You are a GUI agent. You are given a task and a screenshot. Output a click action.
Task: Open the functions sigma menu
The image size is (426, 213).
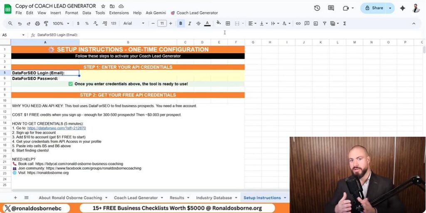(x=344, y=24)
